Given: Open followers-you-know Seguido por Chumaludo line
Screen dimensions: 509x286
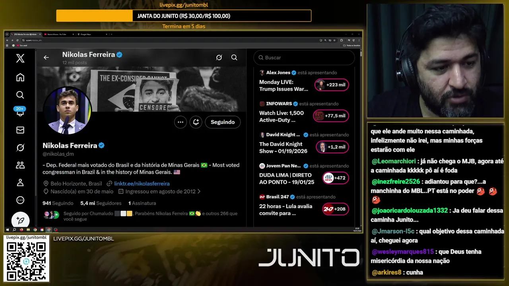Looking at the screenshot, I should coord(140,216).
